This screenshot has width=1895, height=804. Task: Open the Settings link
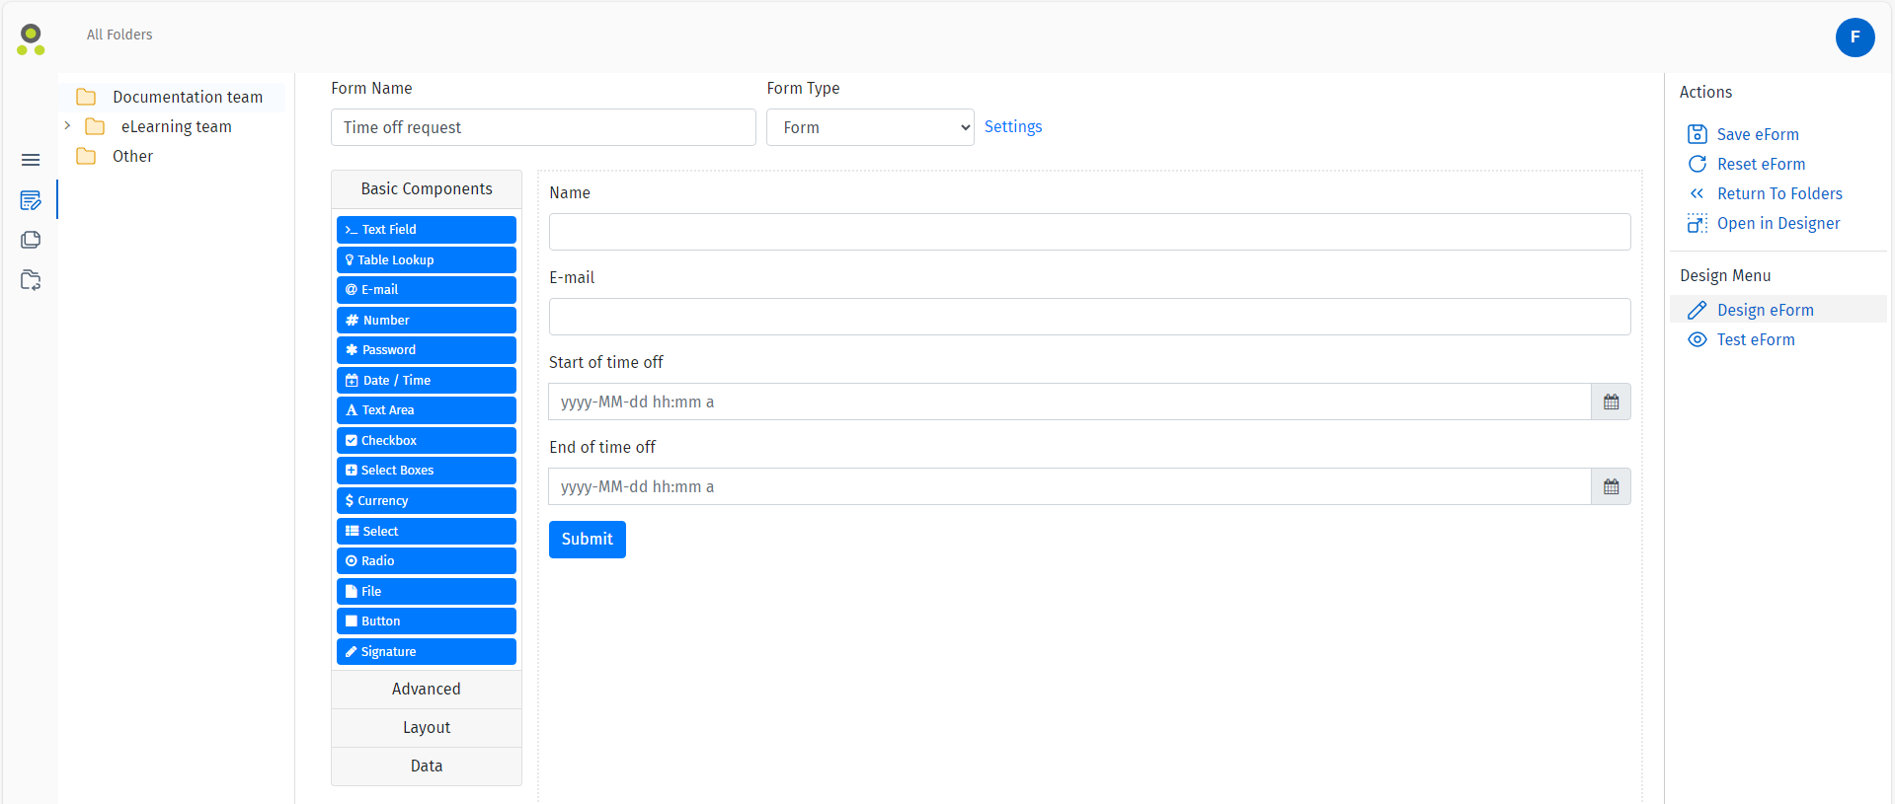[x=1013, y=126]
